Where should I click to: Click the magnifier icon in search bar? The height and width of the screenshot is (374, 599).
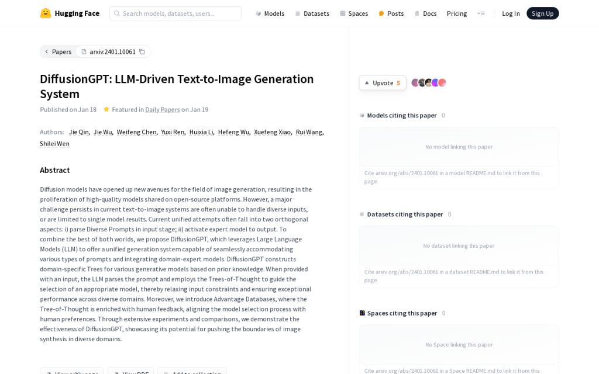pyautogui.click(x=117, y=13)
